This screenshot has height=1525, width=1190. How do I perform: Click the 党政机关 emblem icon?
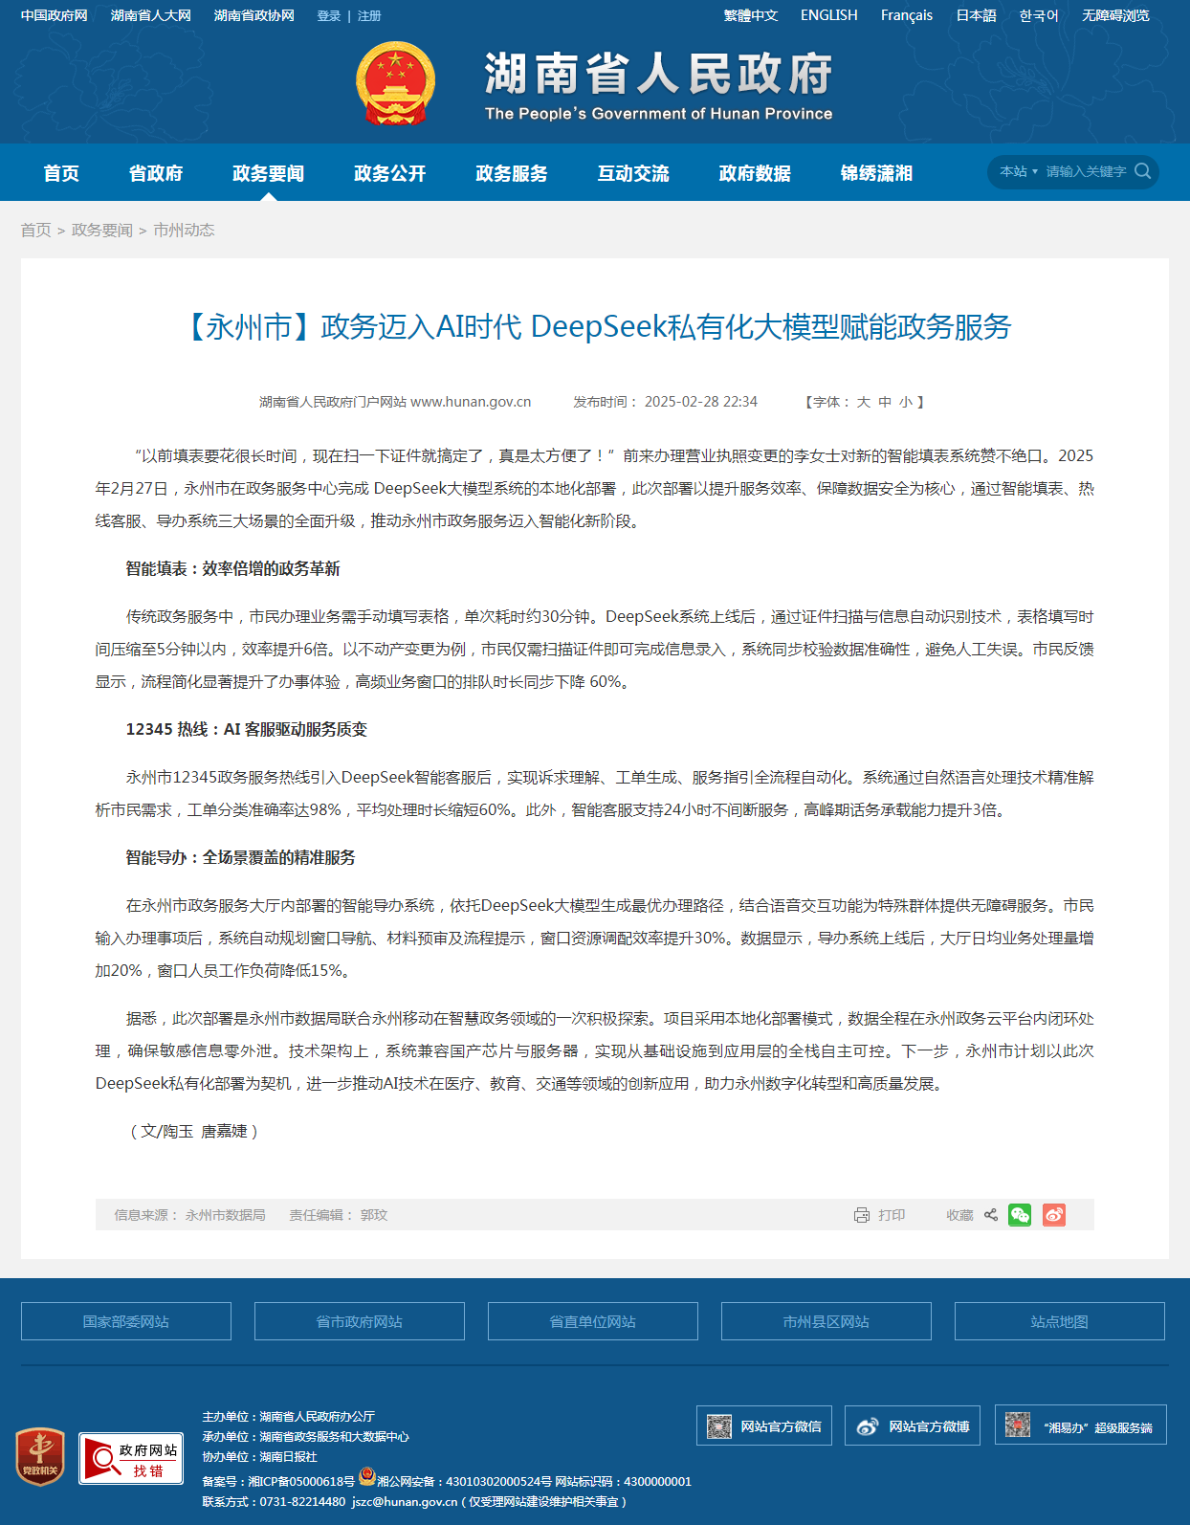pyautogui.click(x=40, y=1457)
